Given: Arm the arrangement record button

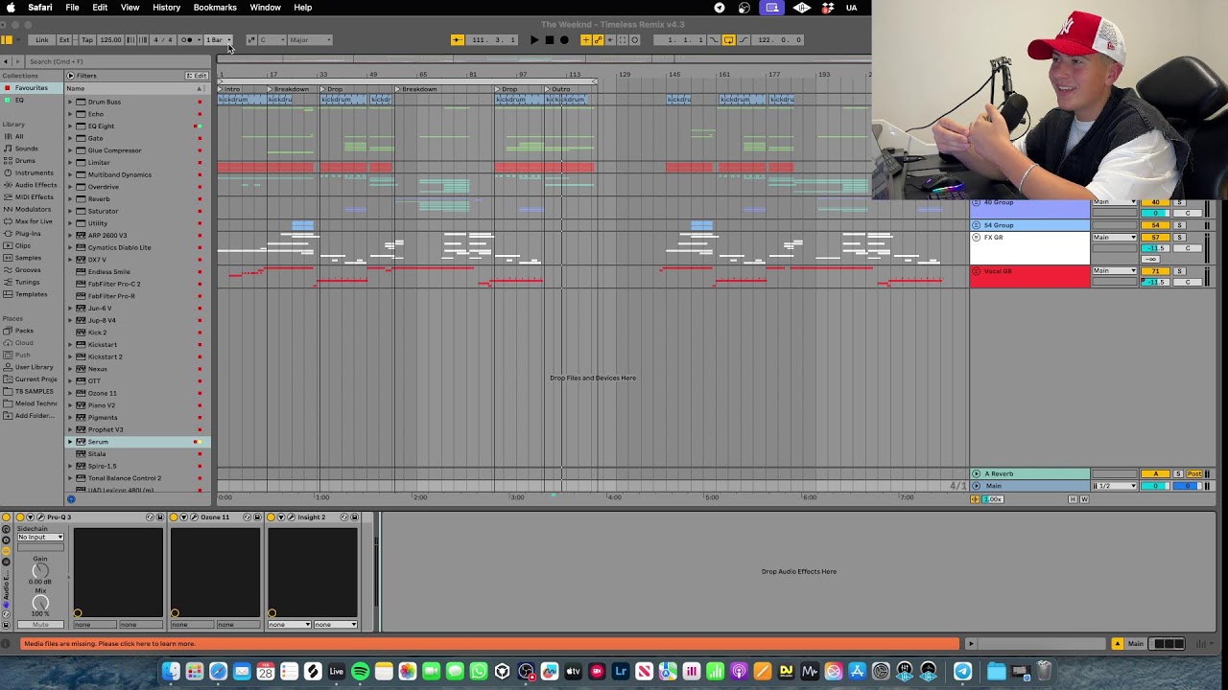Looking at the screenshot, I should [x=564, y=40].
